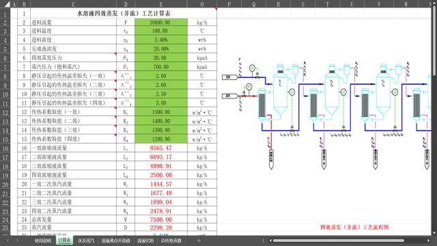
Task: Click the horizontal scrollbar left arrow
Action: 270,241
